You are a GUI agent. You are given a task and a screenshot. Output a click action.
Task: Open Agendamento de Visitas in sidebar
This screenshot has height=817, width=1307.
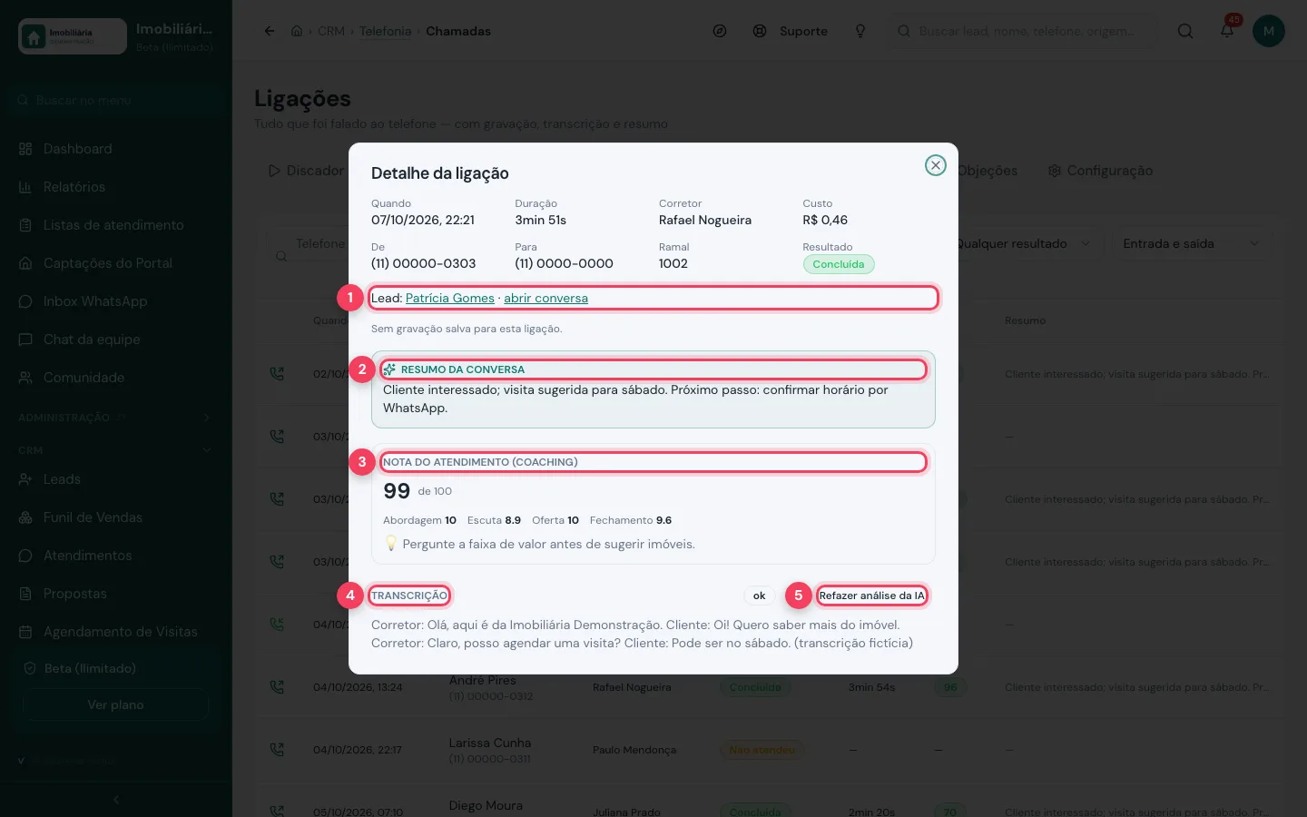pos(116,632)
